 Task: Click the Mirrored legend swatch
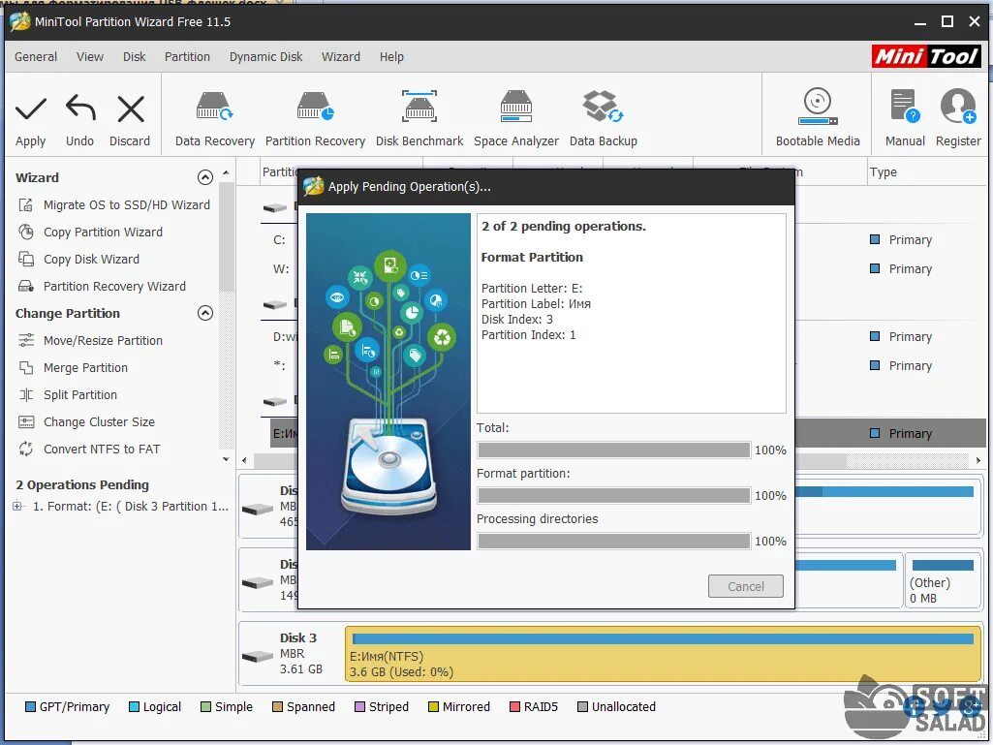click(x=433, y=706)
